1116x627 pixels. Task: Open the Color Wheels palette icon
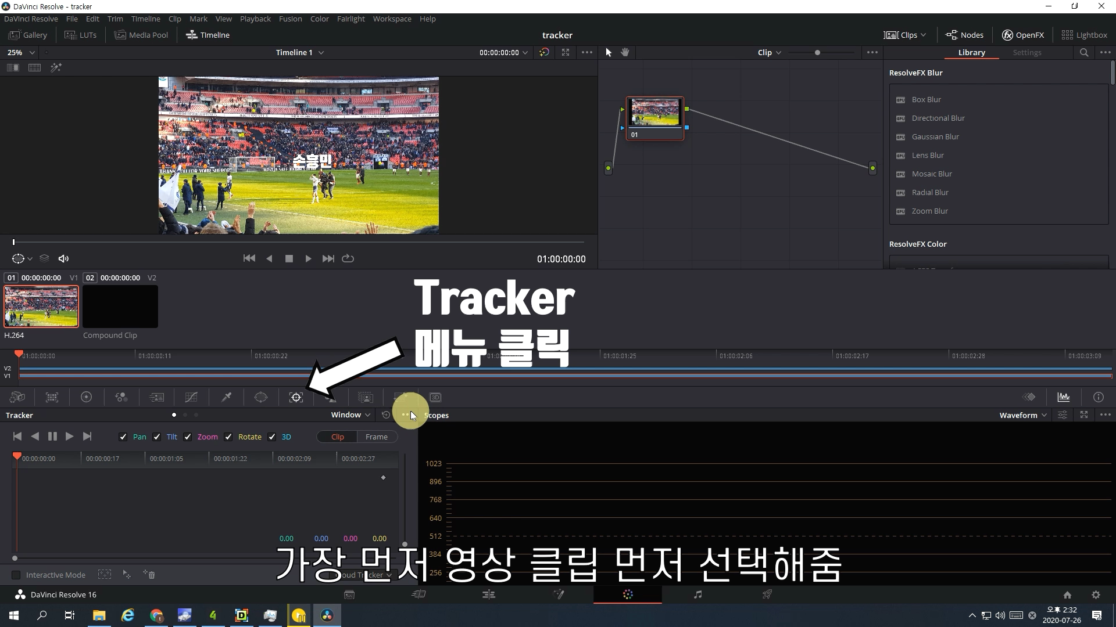click(x=86, y=398)
